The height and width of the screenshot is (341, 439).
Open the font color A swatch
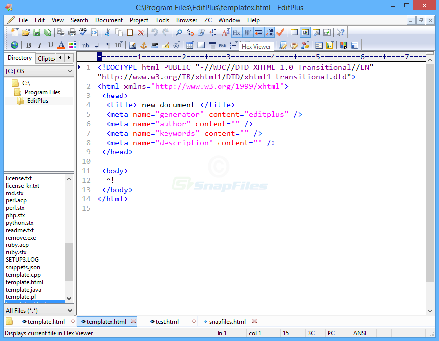(x=61, y=45)
